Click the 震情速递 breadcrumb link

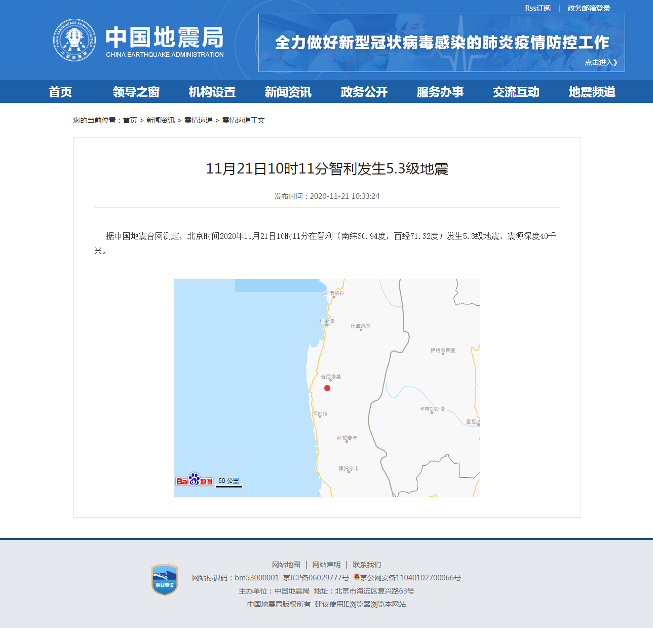click(x=198, y=120)
